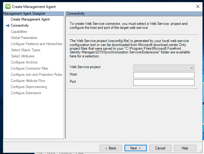Open Configure Join and Projection Rules

point(36,75)
